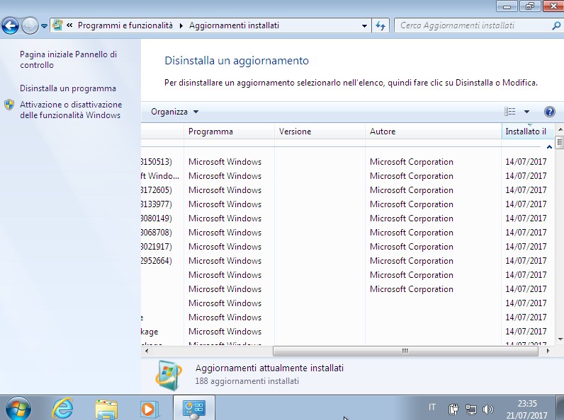Click the Control Panel taskbar button

point(194,408)
